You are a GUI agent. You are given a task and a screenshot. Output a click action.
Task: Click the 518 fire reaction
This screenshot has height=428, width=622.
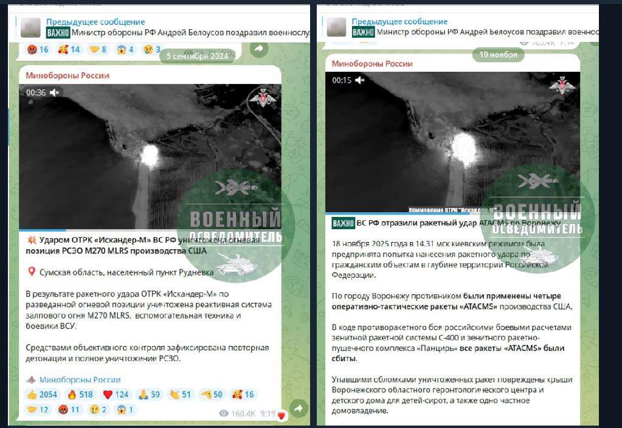80,395
